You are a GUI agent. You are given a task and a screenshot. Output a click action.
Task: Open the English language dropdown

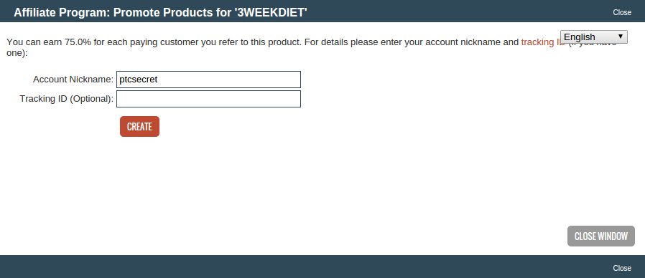pos(593,37)
